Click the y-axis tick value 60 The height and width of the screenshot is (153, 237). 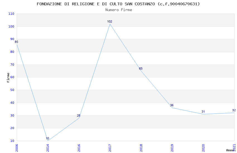12,77
